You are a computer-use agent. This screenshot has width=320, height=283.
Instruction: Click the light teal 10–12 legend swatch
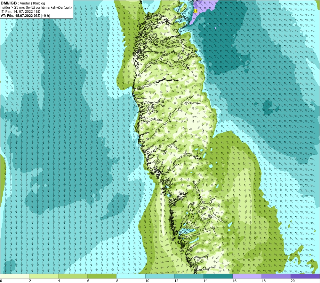pyautogui.click(x=160, y=276)
